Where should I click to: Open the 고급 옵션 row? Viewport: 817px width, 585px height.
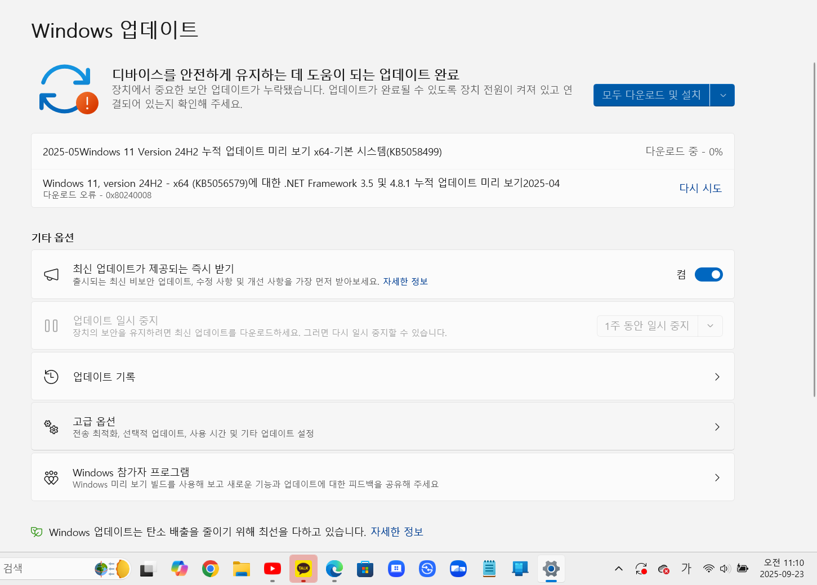click(x=383, y=427)
